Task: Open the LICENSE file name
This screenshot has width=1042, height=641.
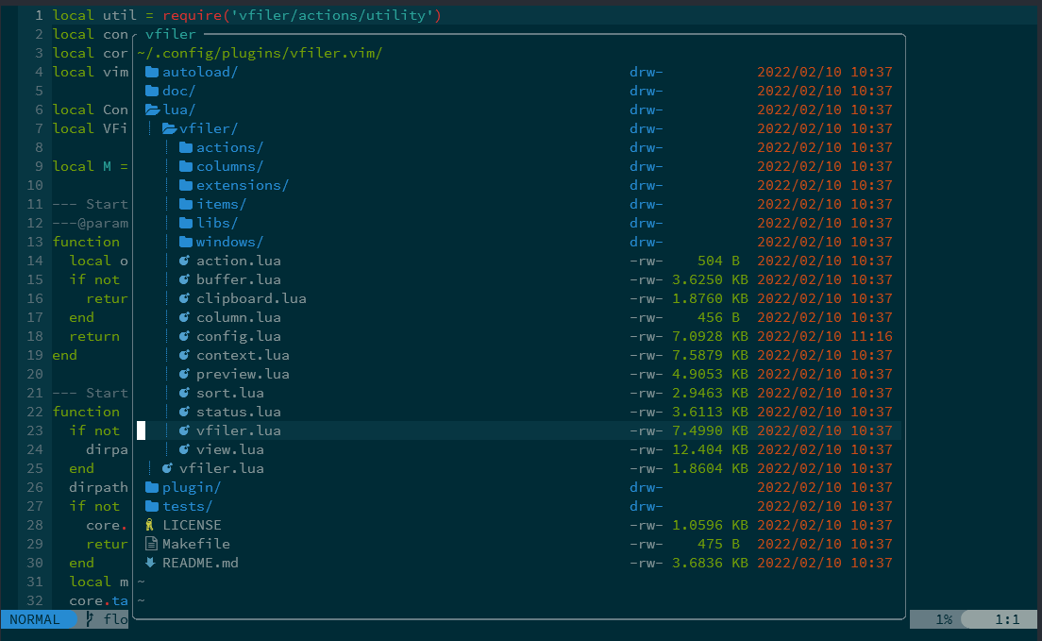Action: pyautogui.click(x=192, y=525)
